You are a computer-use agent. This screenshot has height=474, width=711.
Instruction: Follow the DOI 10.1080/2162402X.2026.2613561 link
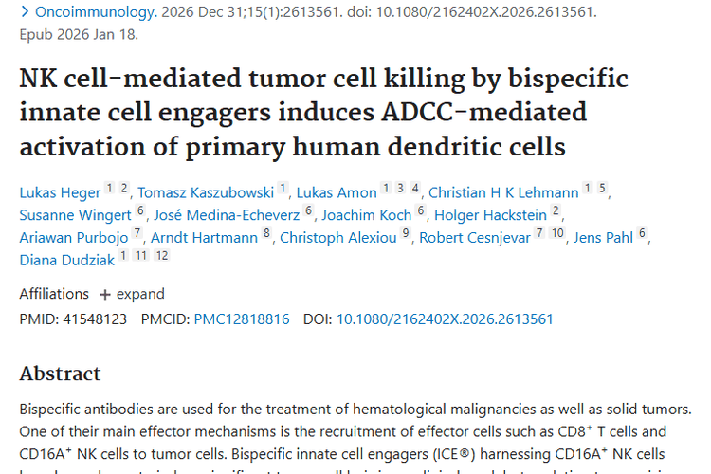coord(445,319)
